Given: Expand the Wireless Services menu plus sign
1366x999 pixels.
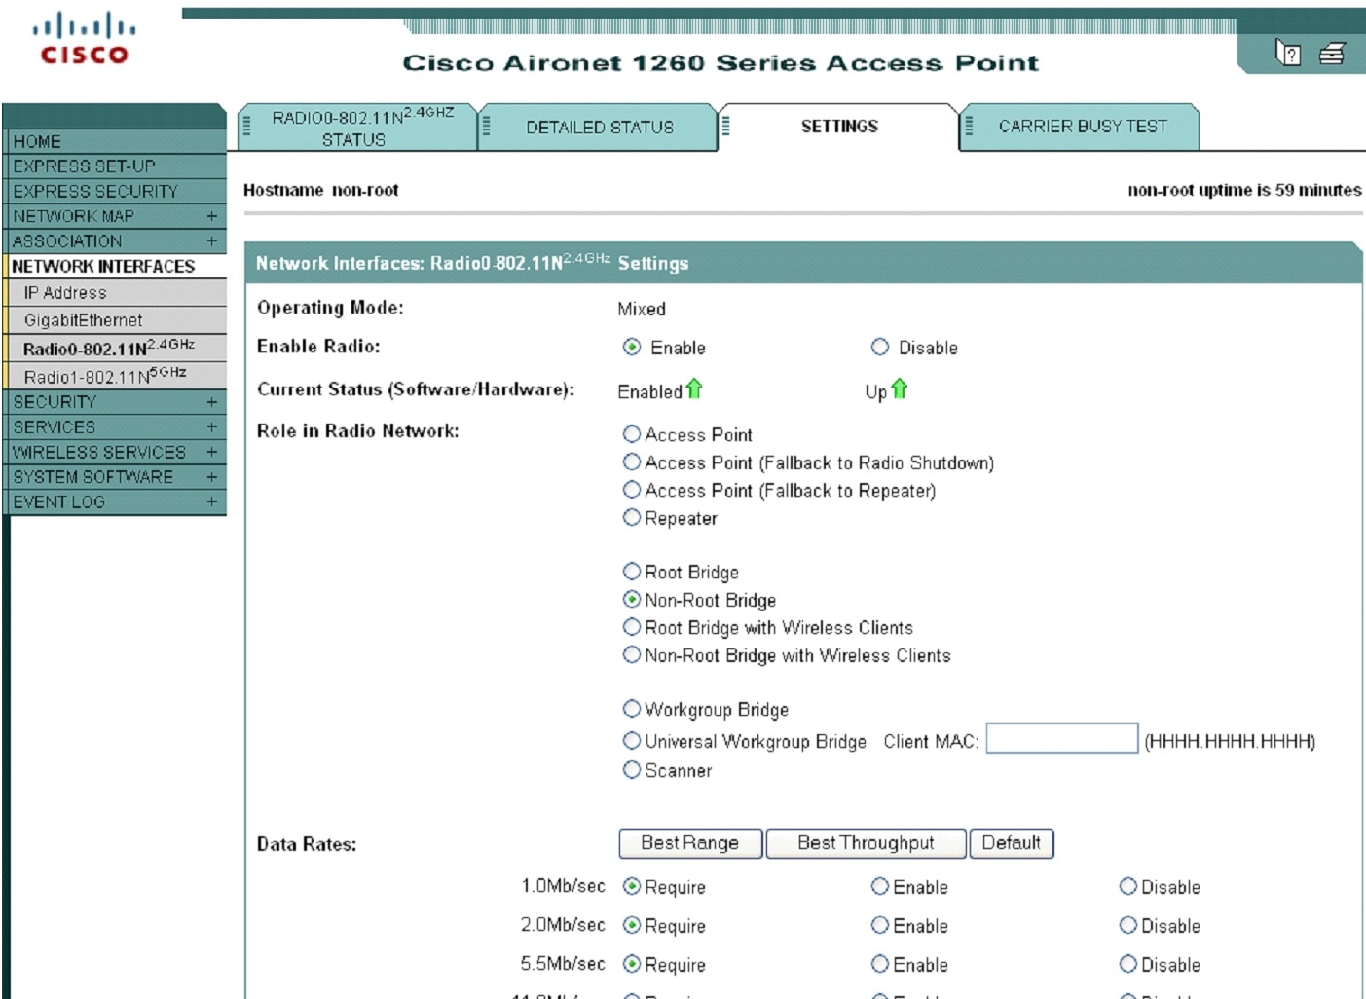Looking at the screenshot, I should 211,452.
